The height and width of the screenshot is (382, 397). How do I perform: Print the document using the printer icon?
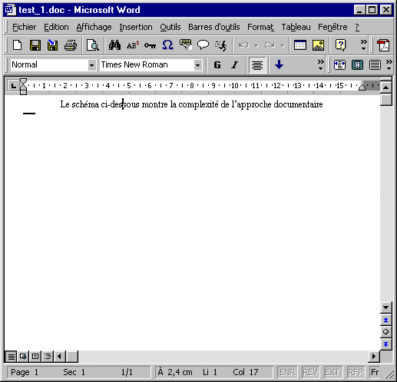[71, 45]
